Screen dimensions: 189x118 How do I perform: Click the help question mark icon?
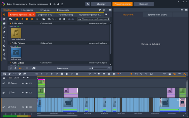click(x=50, y=4)
